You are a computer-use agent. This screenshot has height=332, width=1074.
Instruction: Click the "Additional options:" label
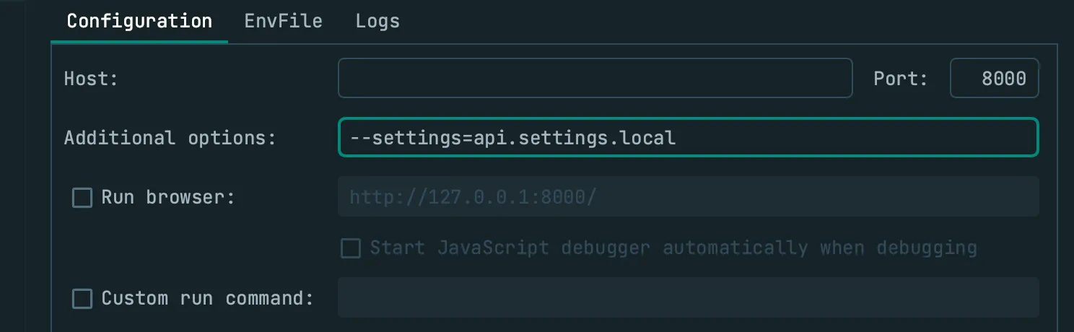[170, 138]
